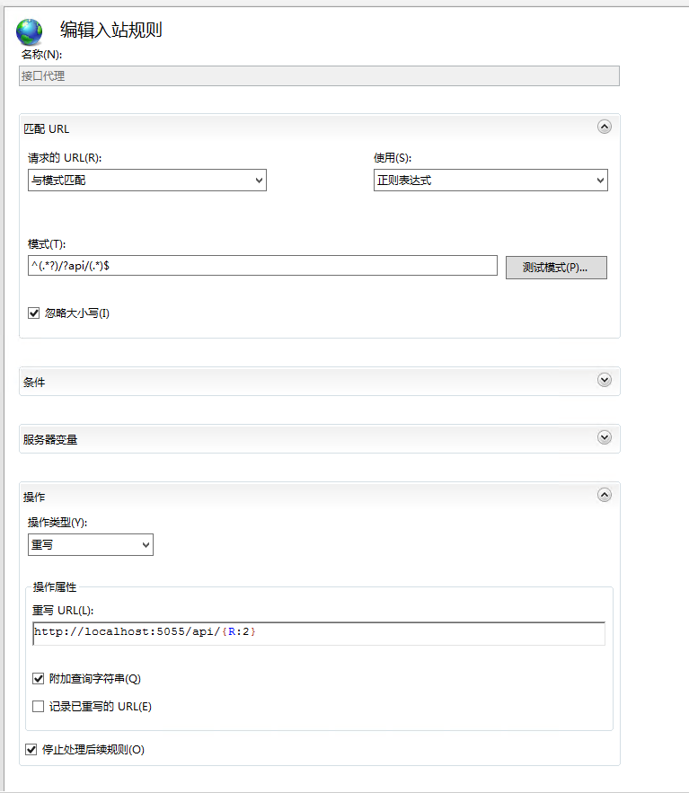Click the 名称(N): label
Screen dimensions: 689x793
pyautogui.click(x=41, y=55)
